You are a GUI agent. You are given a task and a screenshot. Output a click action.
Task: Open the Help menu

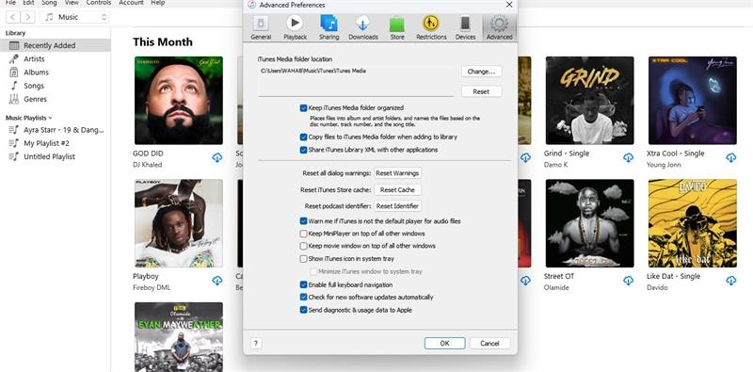[x=158, y=3]
